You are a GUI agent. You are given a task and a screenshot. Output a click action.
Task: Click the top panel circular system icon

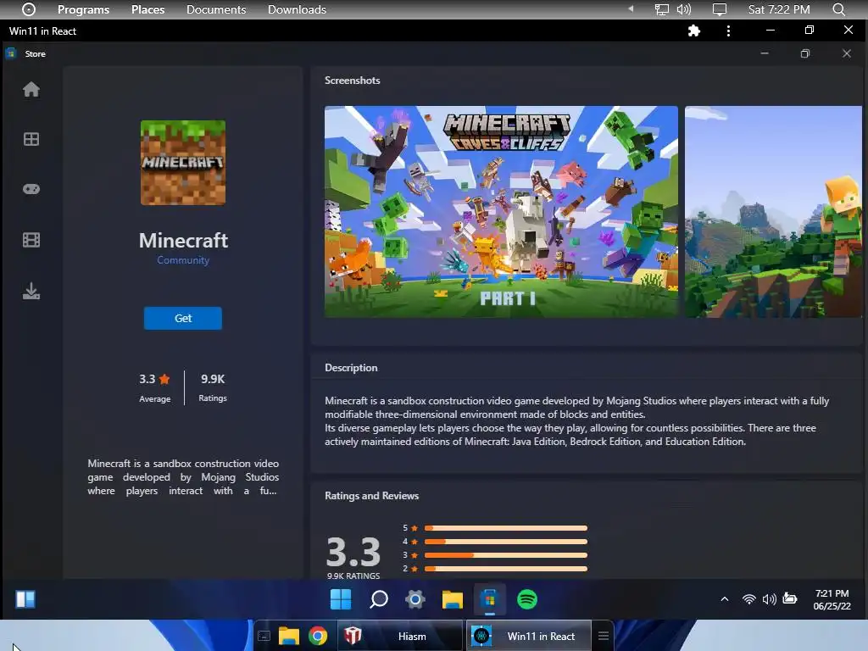click(28, 9)
